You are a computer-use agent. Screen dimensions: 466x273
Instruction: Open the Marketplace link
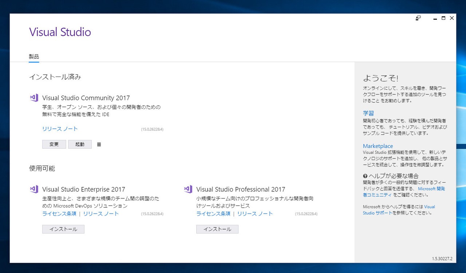tap(378, 146)
